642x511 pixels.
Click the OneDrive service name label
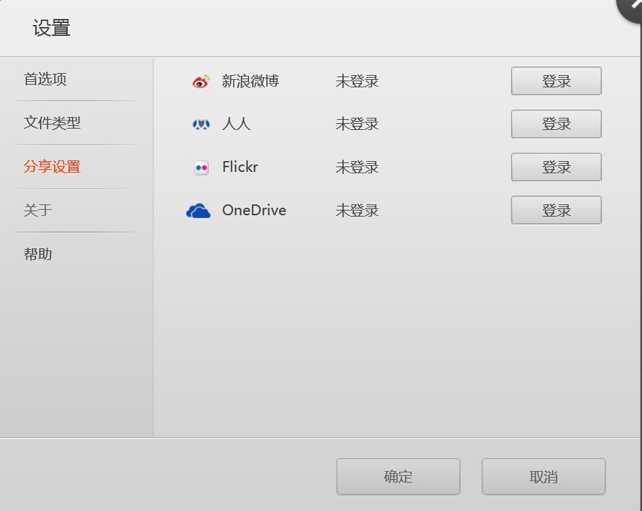[254, 210]
